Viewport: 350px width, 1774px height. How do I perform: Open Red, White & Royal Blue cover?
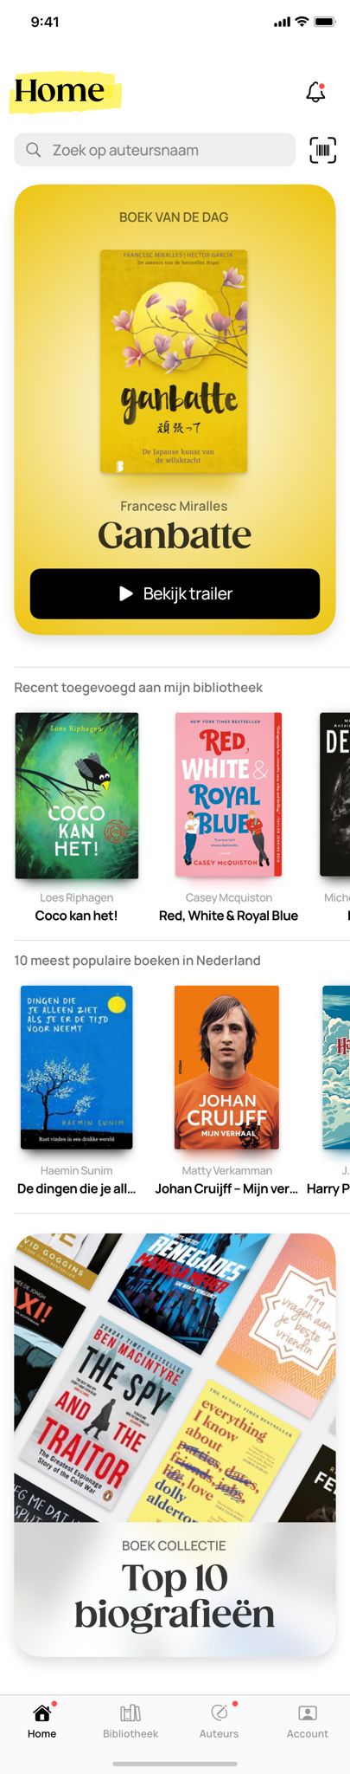228,793
